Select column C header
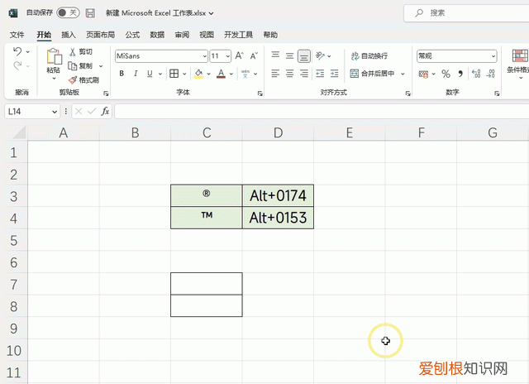Image resolution: width=529 pixels, height=384 pixels. (x=207, y=132)
